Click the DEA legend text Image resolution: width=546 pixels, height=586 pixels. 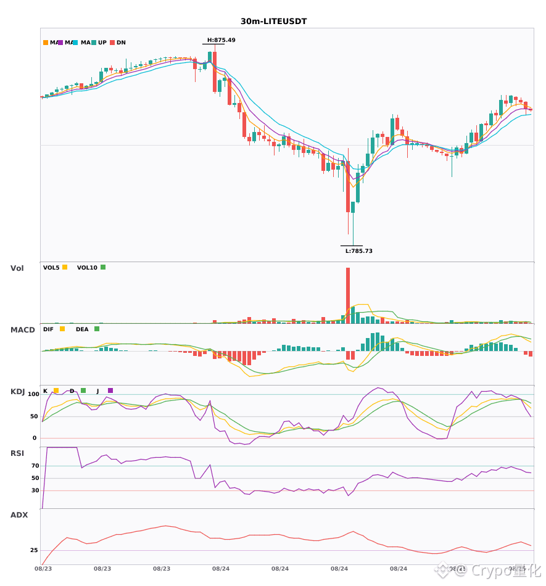pyautogui.click(x=82, y=329)
